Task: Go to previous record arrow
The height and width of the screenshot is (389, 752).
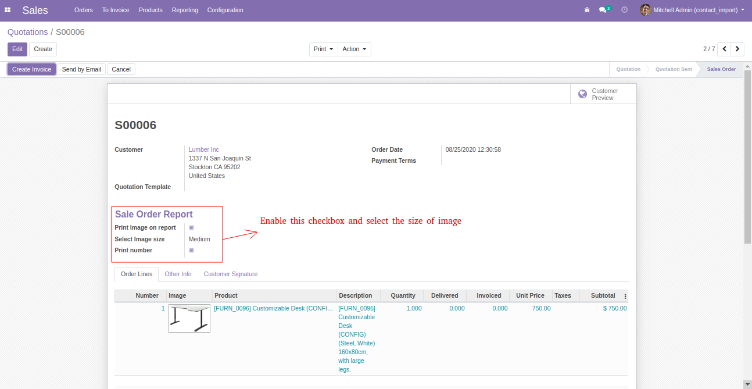Action: point(724,49)
